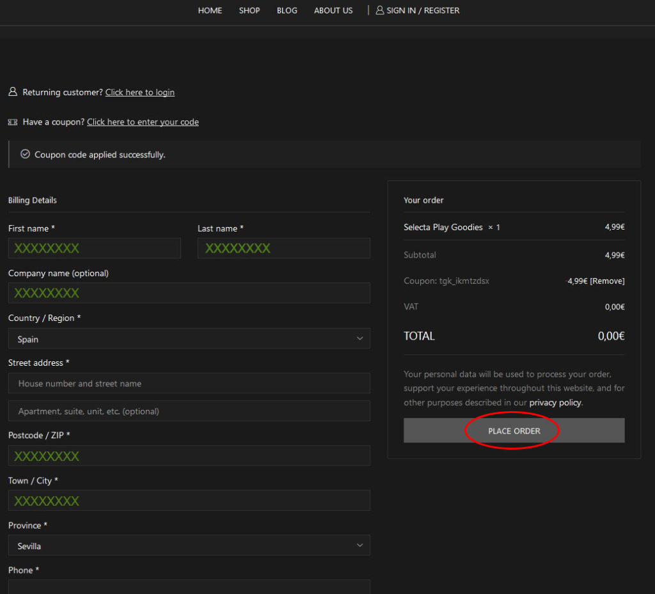Expand the Province dropdown showing Sevilla
The image size is (655, 594).
click(x=189, y=545)
